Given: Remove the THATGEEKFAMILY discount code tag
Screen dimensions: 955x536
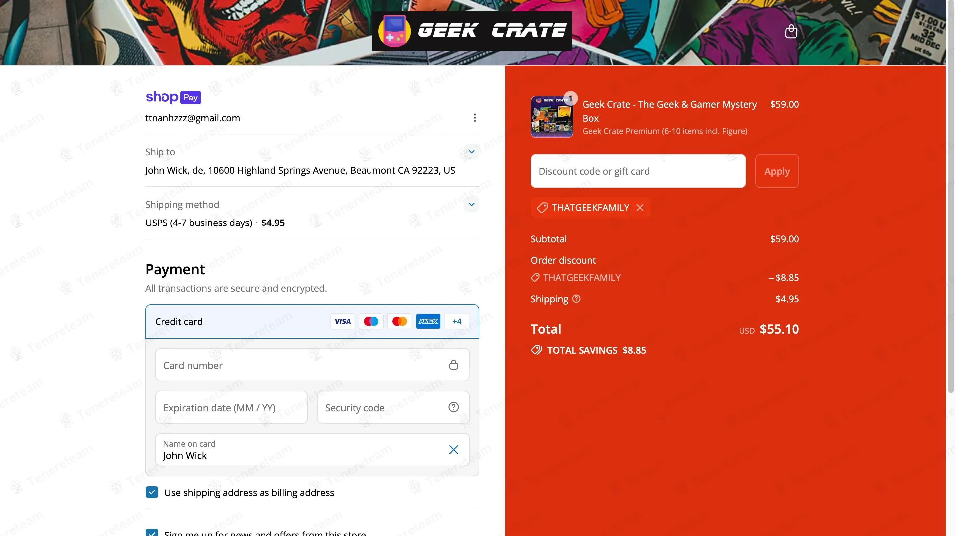Looking at the screenshot, I should 640,208.
